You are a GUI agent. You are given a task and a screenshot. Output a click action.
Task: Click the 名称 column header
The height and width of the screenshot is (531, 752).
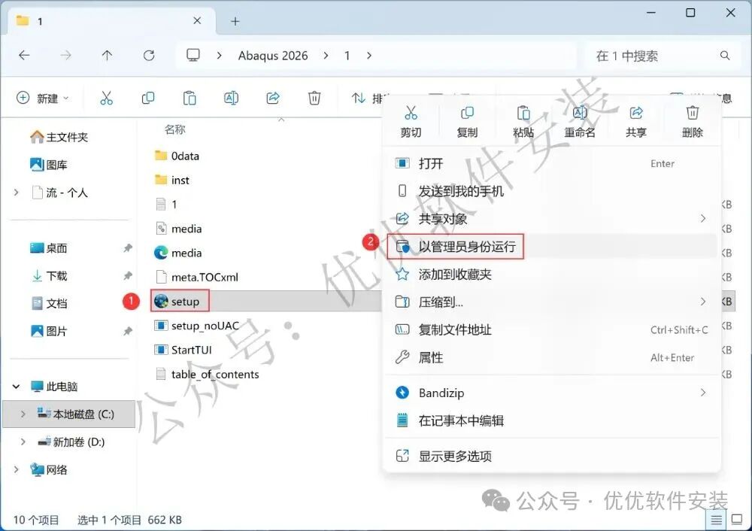click(x=174, y=129)
